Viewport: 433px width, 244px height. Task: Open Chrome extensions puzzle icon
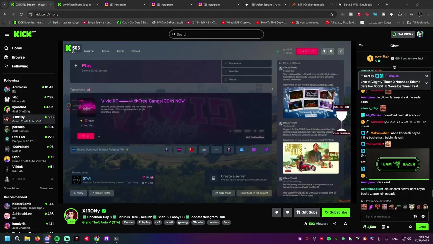click(x=400, y=14)
